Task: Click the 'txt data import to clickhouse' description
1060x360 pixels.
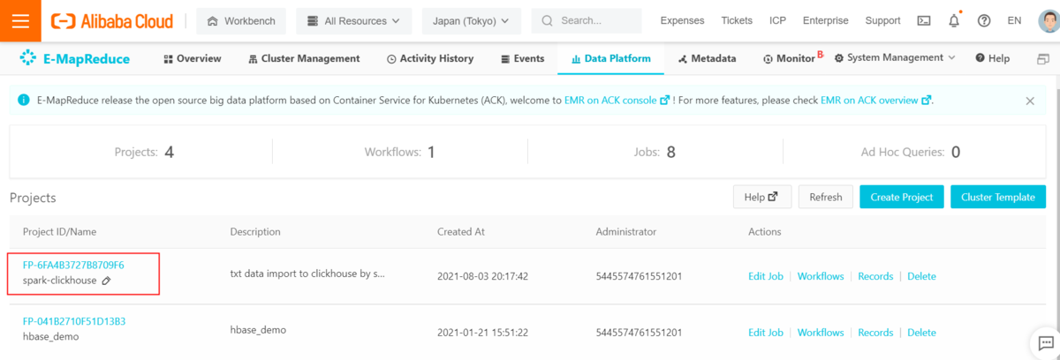Action: click(x=307, y=274)
